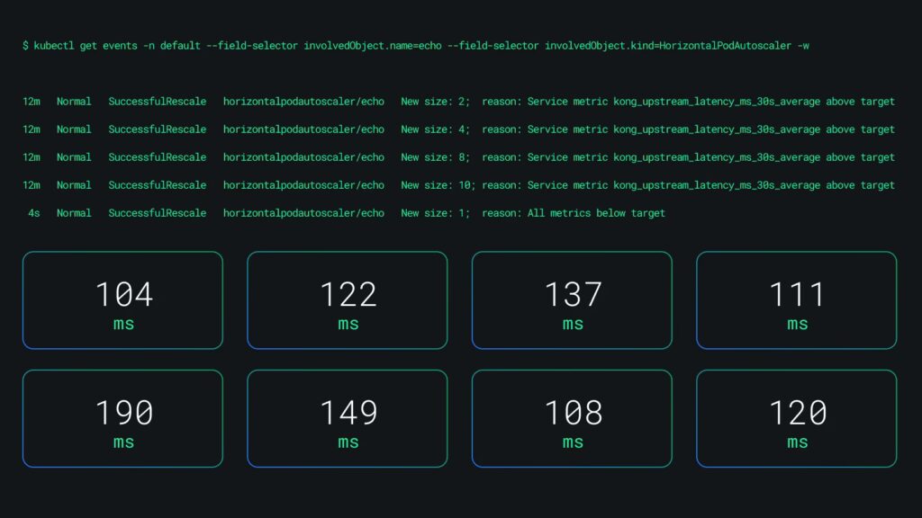Click the "New size: 8;" event text
The height and width of the screenshot is (518, 922).
pyautogui.click(x=436, y=157)
